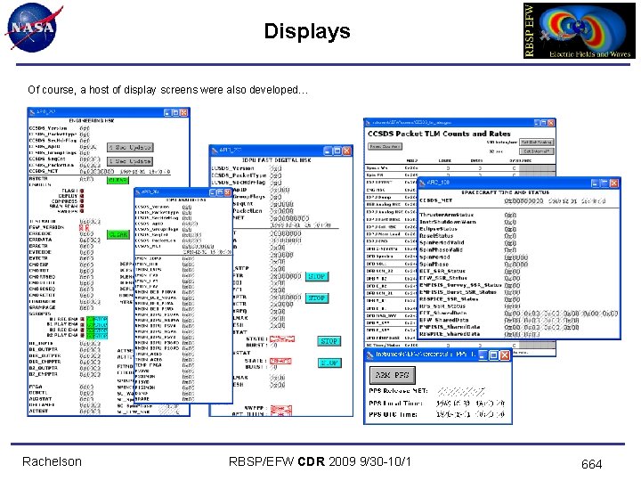The height and width of the screenshot is (481, 641).
Task: Select the EclipseStatus label
Action: pos(438,229)
